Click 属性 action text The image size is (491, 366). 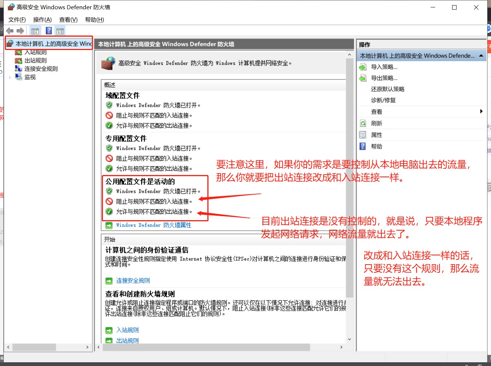point(377,135)
